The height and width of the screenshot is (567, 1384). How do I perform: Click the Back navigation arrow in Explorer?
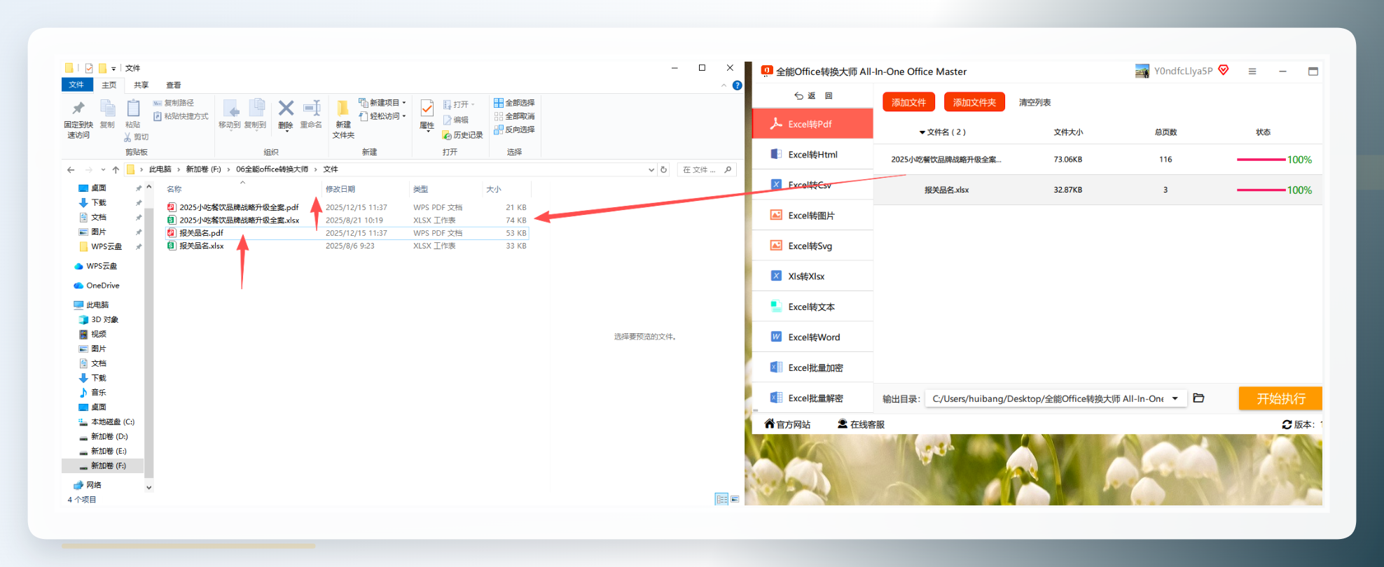pyautogui.click(x=71, y=169)
